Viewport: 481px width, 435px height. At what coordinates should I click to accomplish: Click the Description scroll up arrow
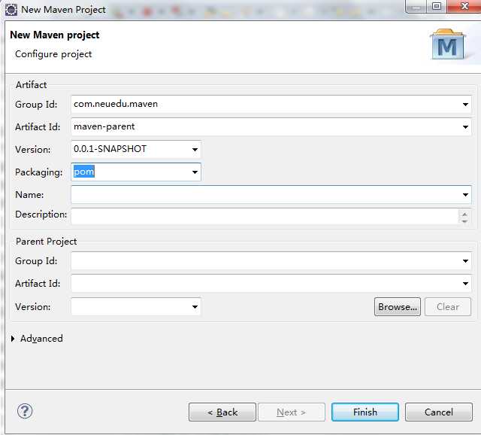click(x=464, y=214)
